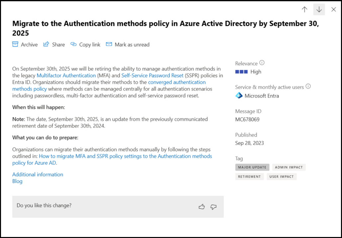Open the Additional information link

(38, 175)
